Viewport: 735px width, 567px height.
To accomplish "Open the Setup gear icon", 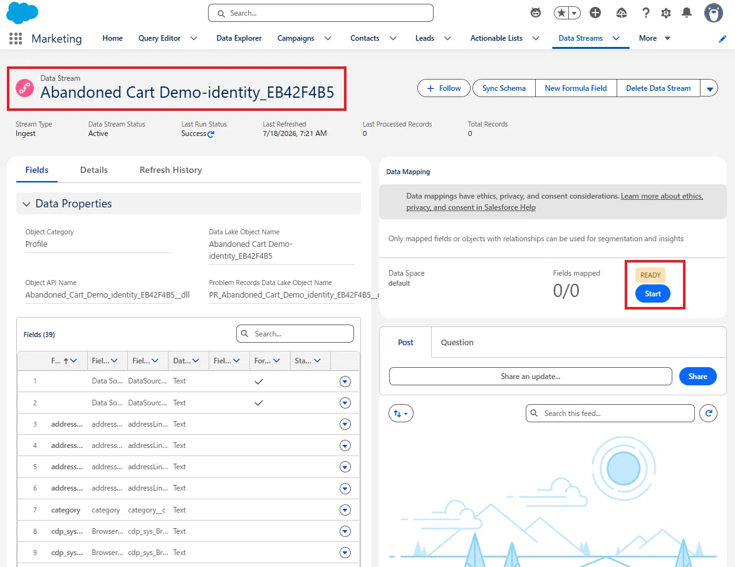I will [x=666, y=13].
